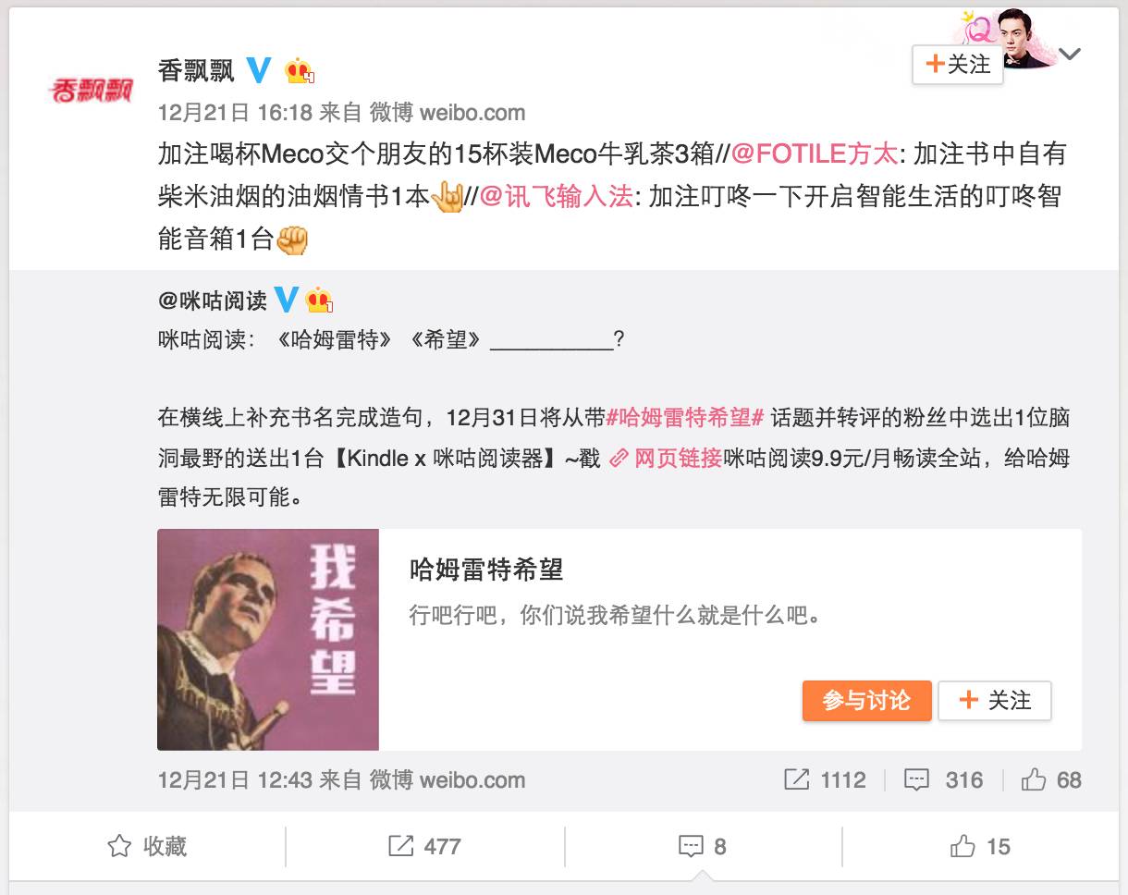Open the @咪咕阅读 original poster profile
This screenshot has height=895, width=1128.
tap(212, 300)
